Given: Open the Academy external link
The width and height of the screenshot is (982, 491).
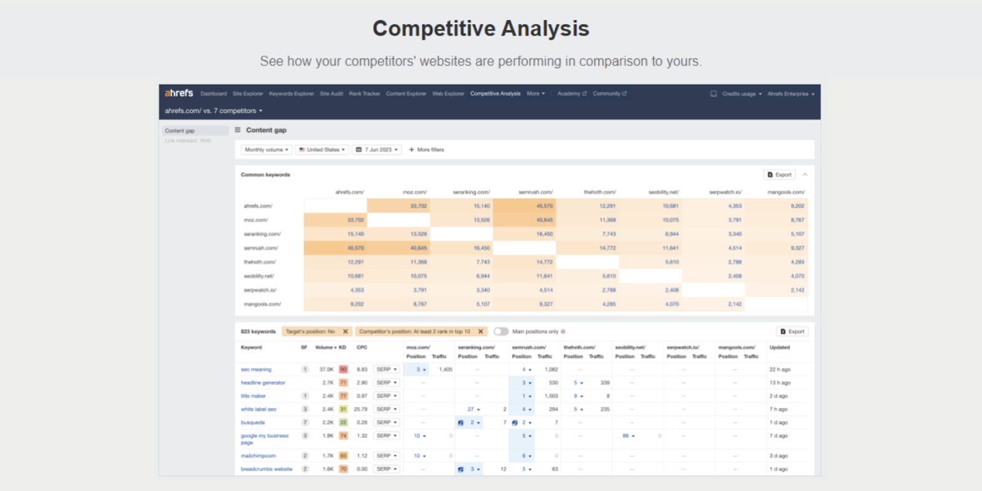Looking at the screenshot, I should [x=572, y=94].
